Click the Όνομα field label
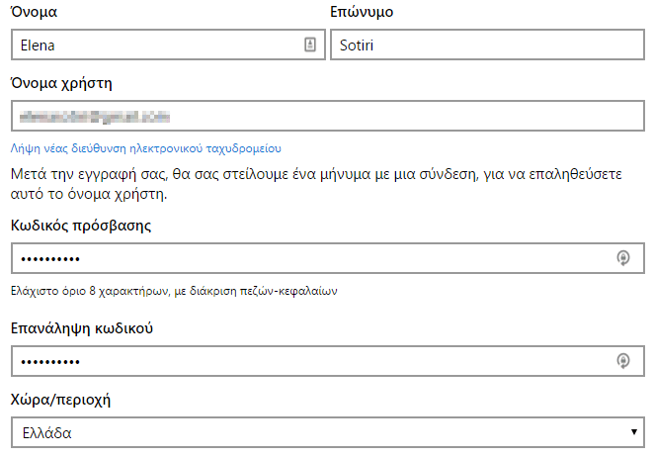 click(x=34, y=12)
